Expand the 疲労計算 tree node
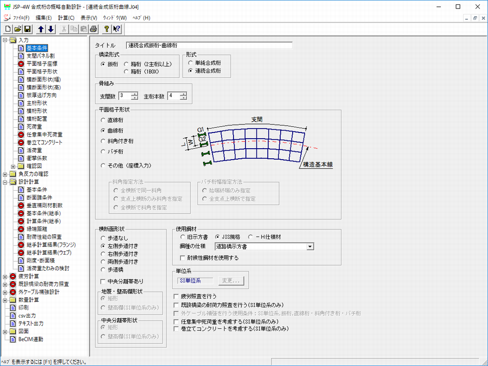This screenshot has width=488, height=366. (5, 276)
